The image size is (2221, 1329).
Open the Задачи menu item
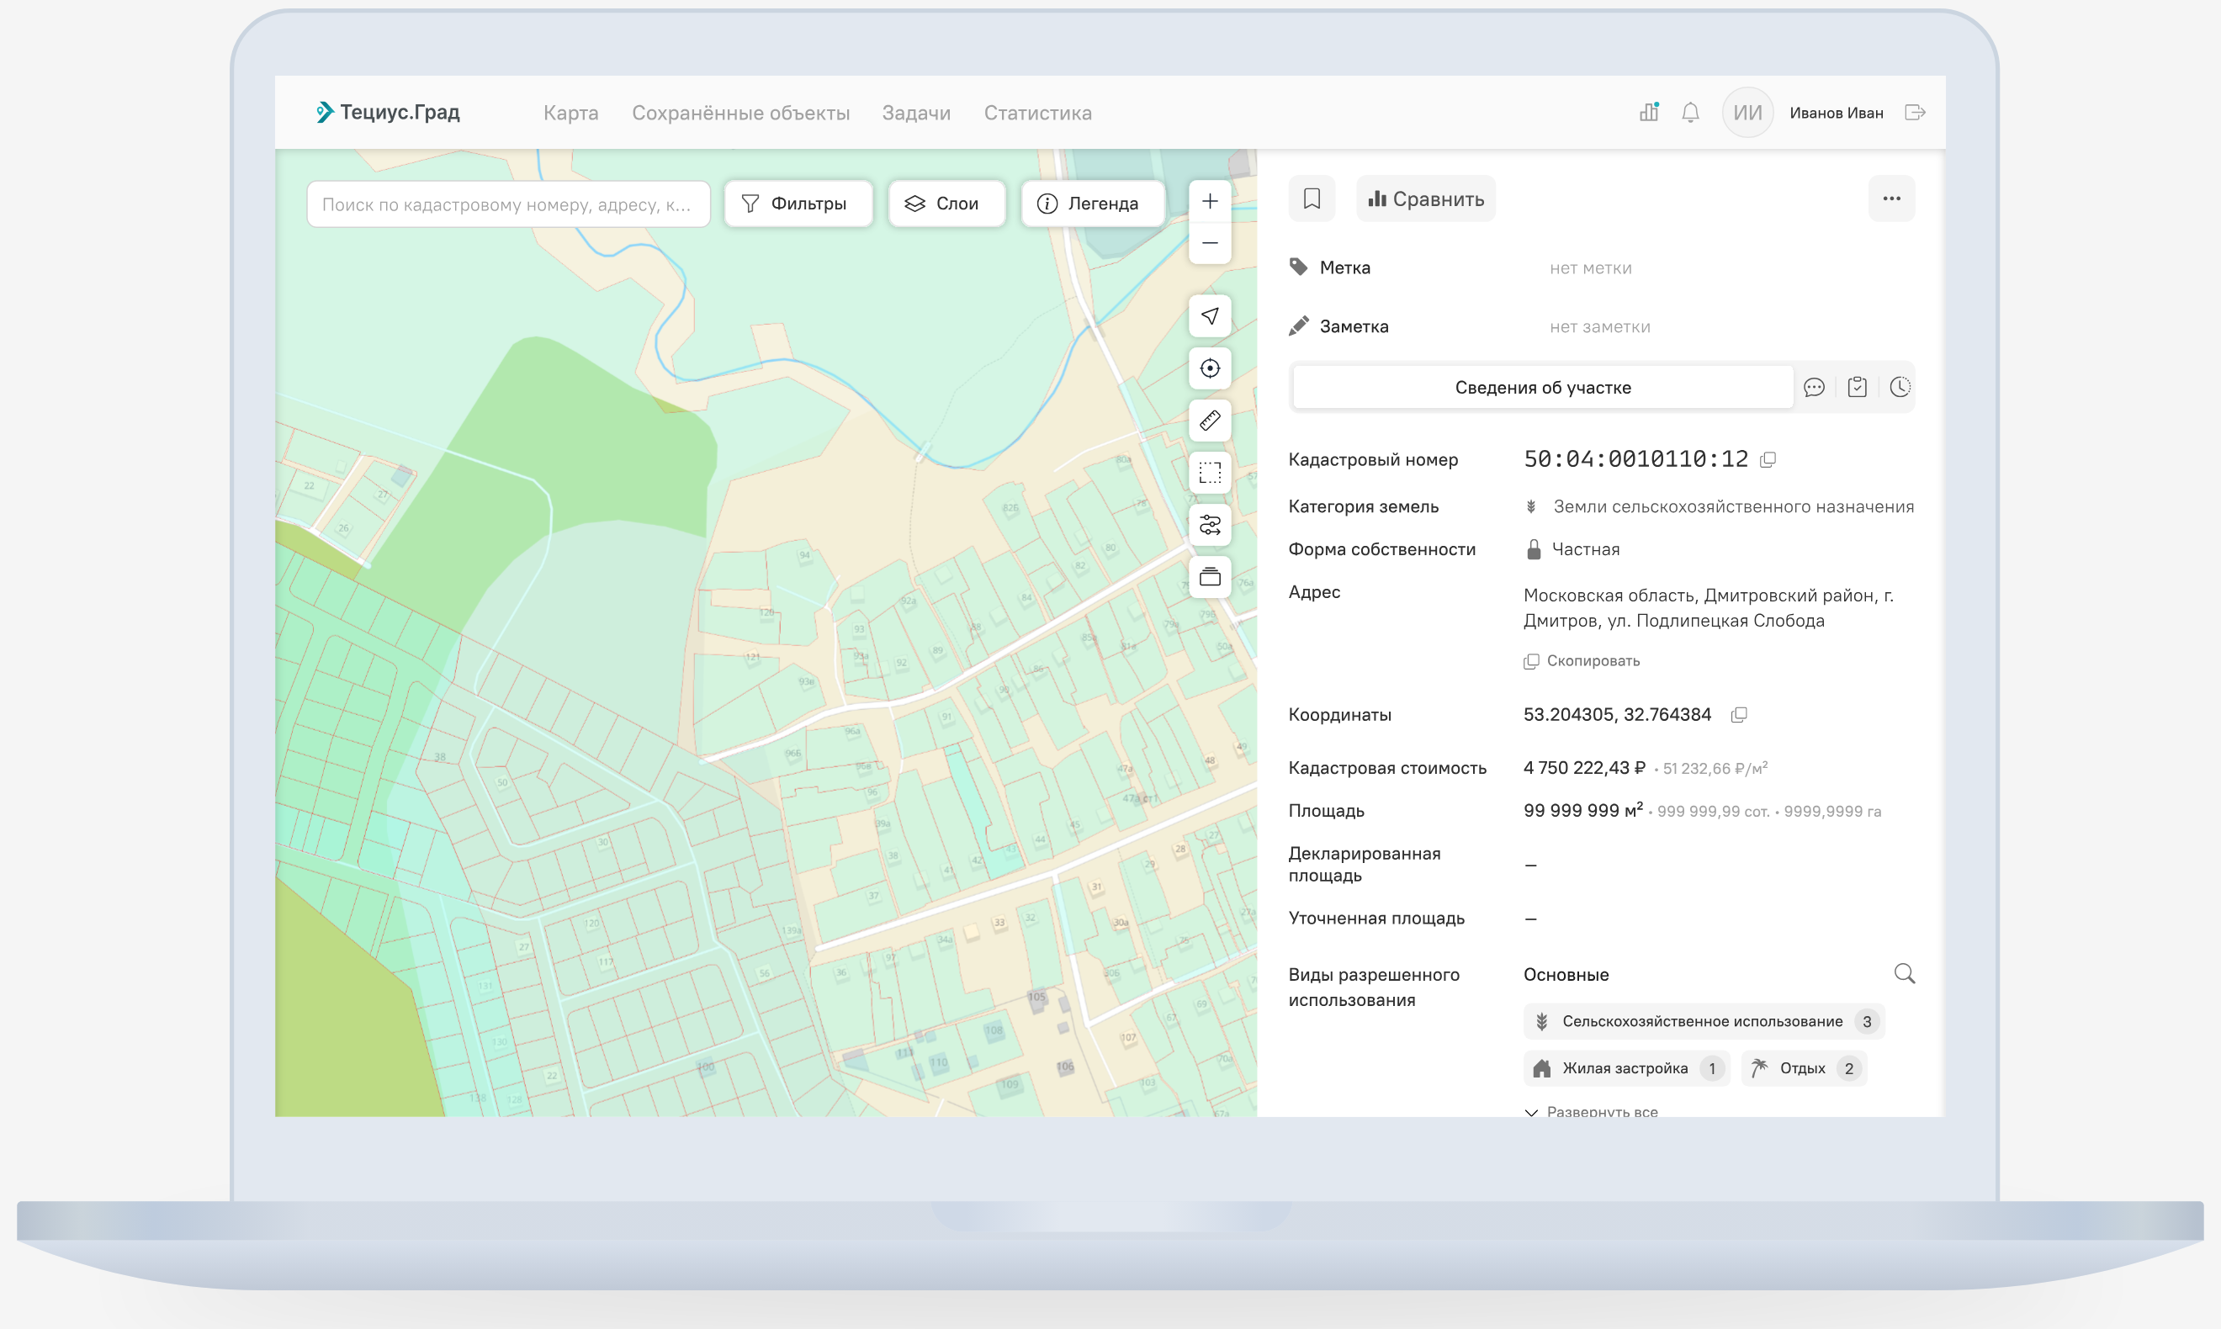(x=916, y=113)
